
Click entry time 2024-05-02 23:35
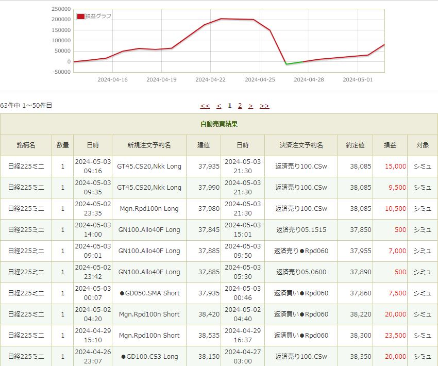point(93,209)
